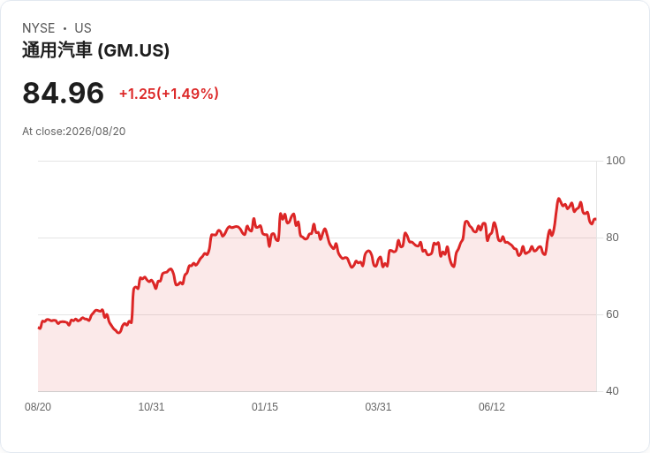Click the 100 y-axis price label
The image size is (650, 453).
(616, 161)
